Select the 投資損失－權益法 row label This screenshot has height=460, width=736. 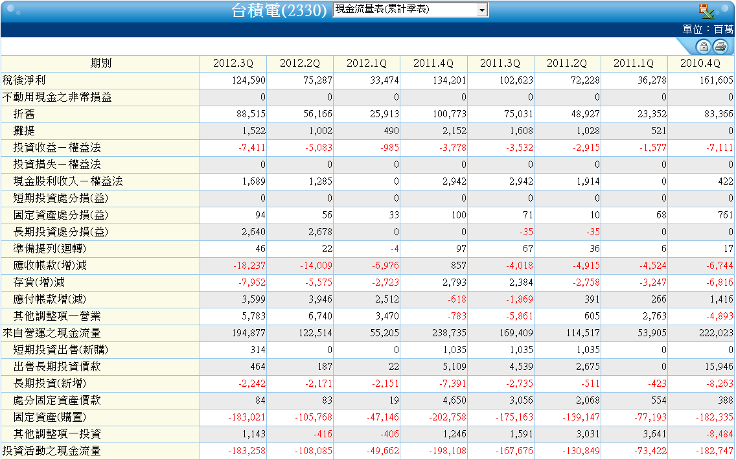[57, 165]
